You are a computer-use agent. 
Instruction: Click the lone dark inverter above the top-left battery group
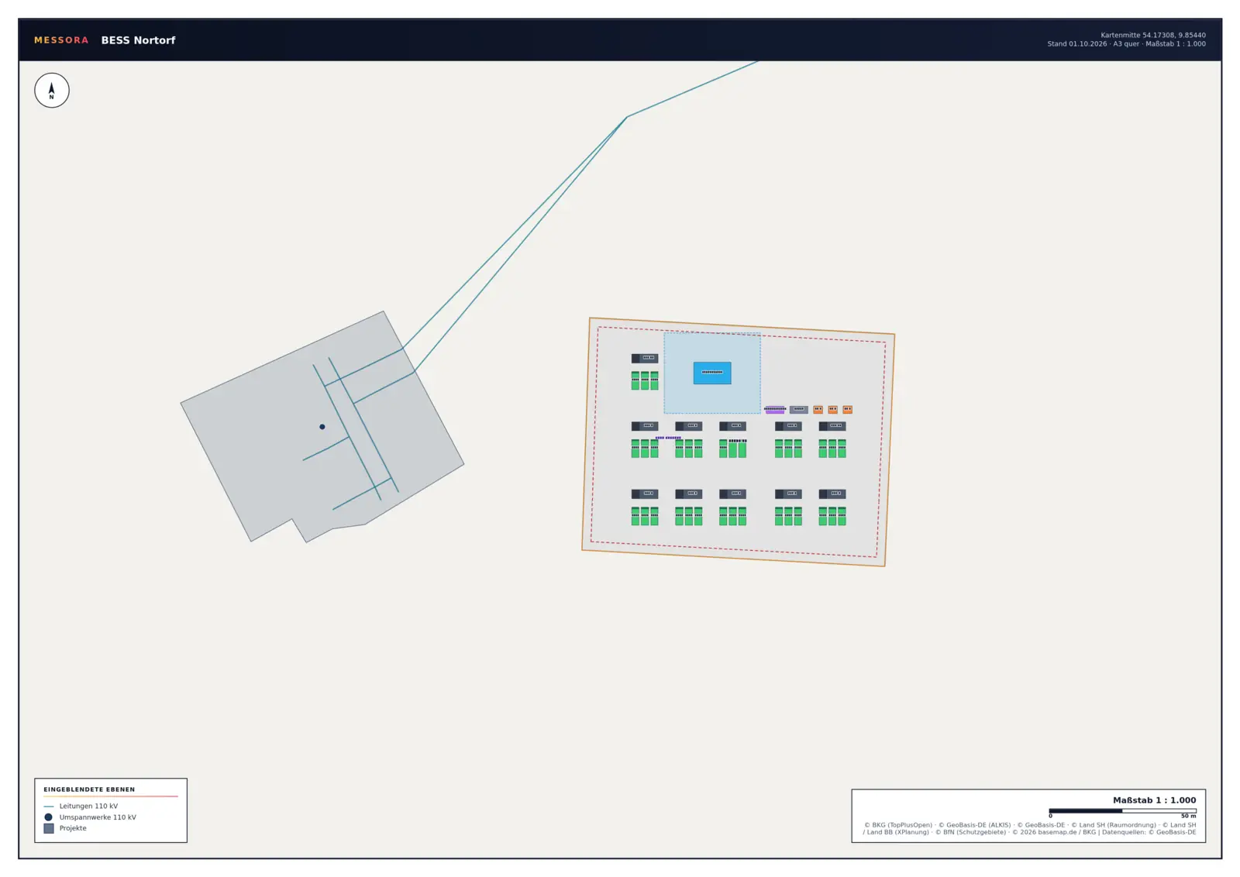pos(645,358)
